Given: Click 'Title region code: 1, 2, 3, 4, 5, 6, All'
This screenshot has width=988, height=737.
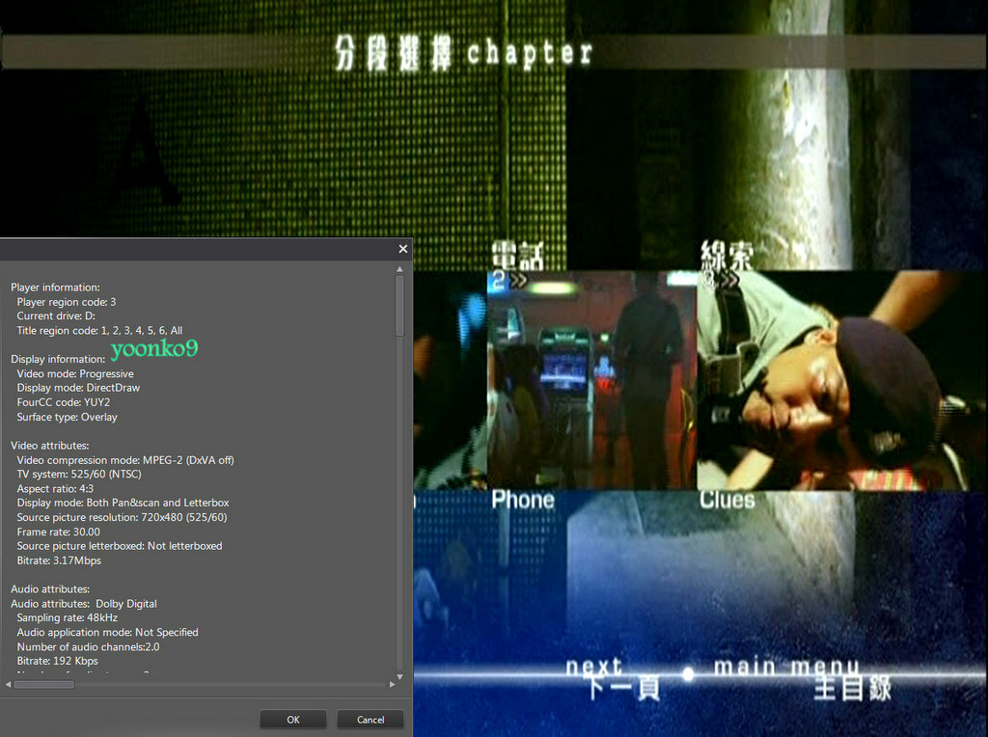Looking at the screenshot, I should pyautogui.click(x=99, y=331).
